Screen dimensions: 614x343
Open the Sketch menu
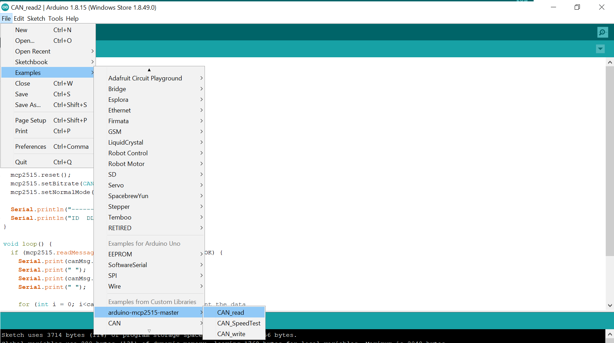[x=36, y=19]
